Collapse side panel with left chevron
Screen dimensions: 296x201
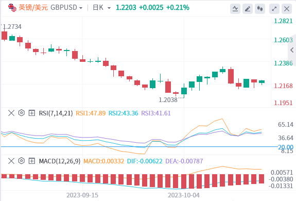[x=292, y=50]
